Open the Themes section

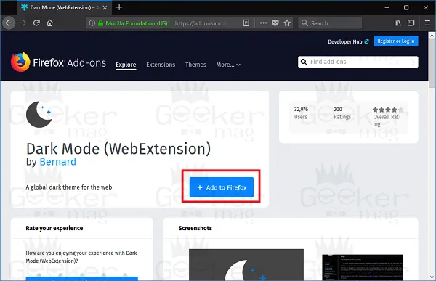195,65
